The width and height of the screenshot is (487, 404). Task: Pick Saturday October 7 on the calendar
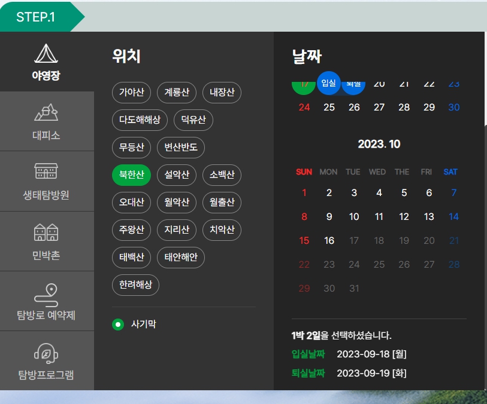click(x=454, y=192)
